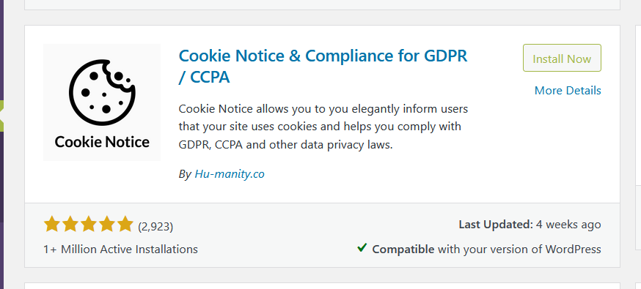
Task: Visit the Hu-manity.co author link
Action: (x=230, y=174)
